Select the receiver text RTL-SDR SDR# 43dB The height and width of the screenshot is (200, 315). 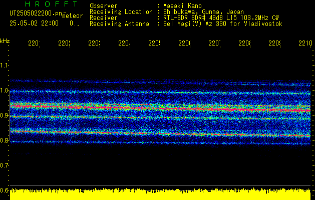click(193, 18)
